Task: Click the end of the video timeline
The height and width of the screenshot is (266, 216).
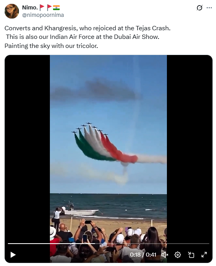Action: [209, 244]
